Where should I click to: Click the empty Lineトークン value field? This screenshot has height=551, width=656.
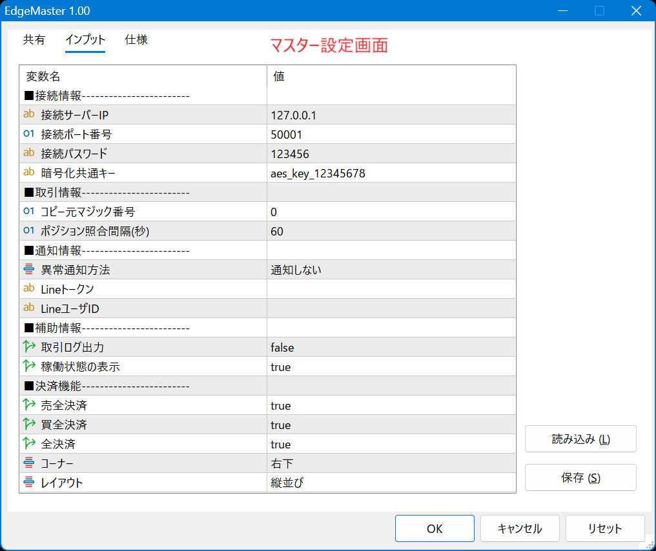[391, 289]
